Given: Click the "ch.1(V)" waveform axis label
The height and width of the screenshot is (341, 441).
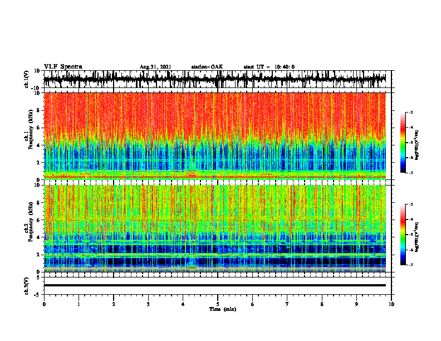Looking at the screenshot, I should pos(27,79).
